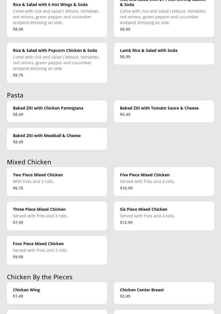Click the $10.99 price on Five Piece Mixed Chicken
Screen dimensions: 221x314
(x=126, y=188)
